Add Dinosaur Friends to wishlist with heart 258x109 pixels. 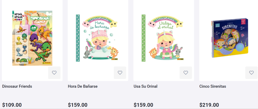click(x=54, y=73)
